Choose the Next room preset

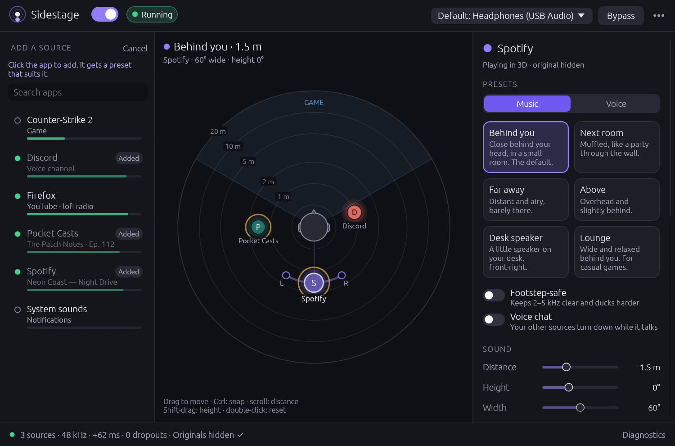617,147
